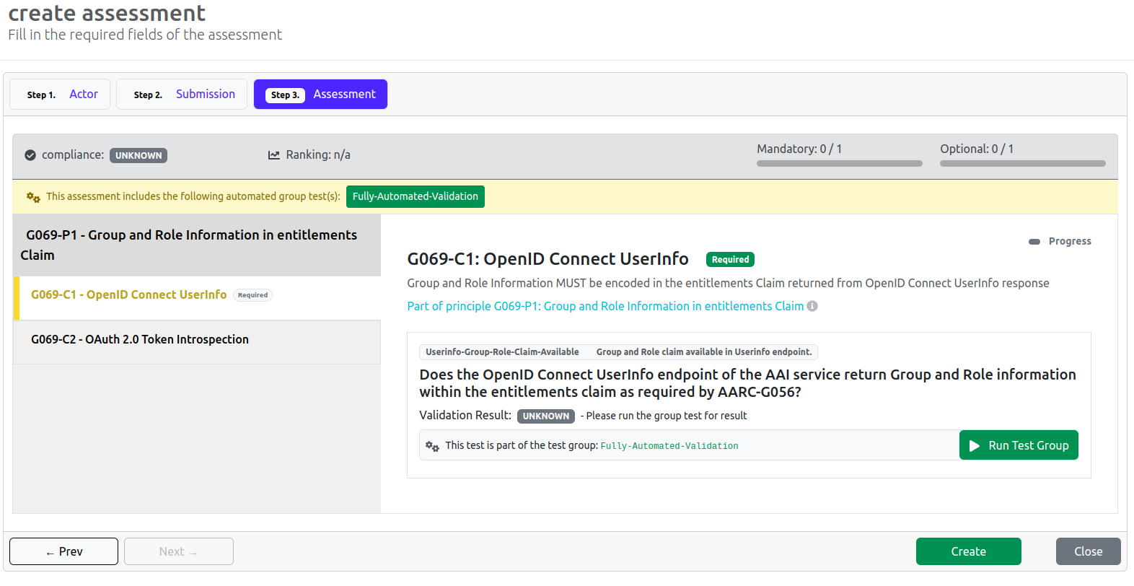Click the Progress indicator icon
Viewport: 1134px width, 586px height.
[x=1034, y=242]
